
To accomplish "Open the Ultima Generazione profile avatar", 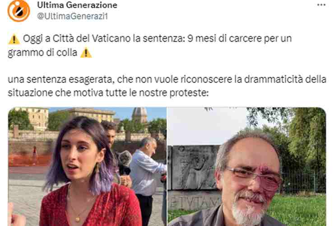I will tap(19, 10).
